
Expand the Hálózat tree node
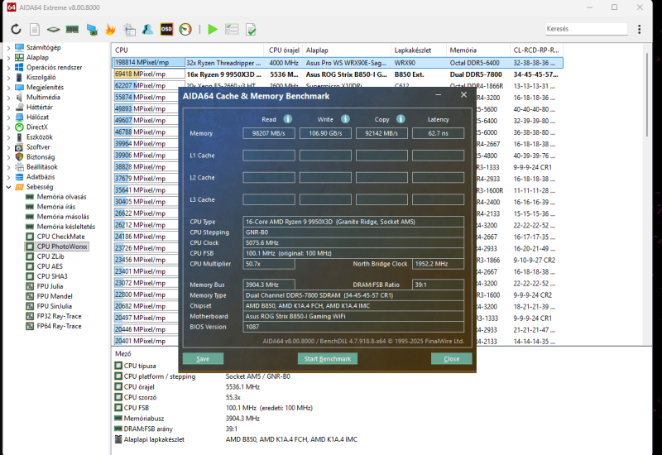pos(8,117)
